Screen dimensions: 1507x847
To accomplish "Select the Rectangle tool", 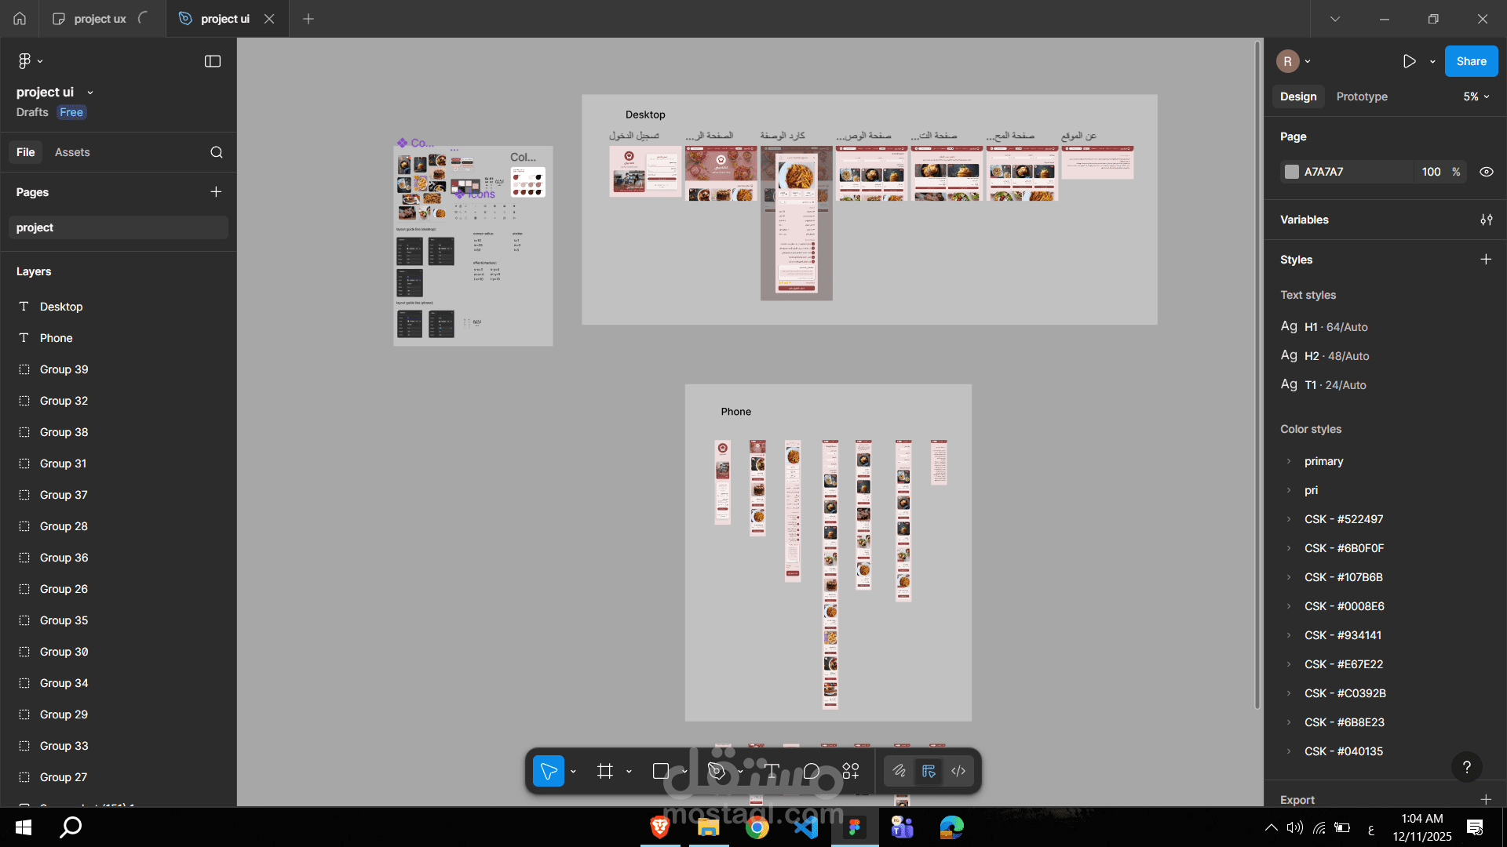I will (662, 771).
